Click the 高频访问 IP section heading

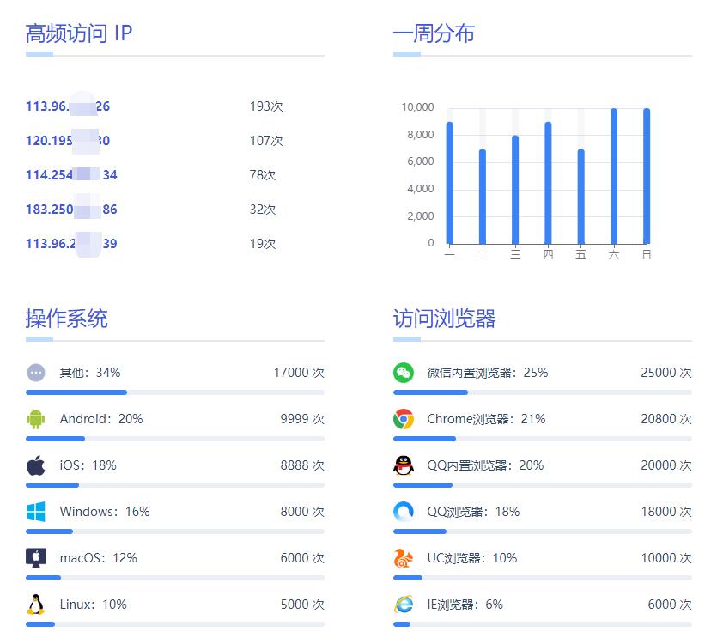77,33
